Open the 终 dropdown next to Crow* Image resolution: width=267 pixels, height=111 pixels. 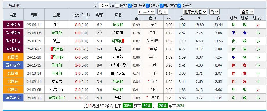point(163,12)
